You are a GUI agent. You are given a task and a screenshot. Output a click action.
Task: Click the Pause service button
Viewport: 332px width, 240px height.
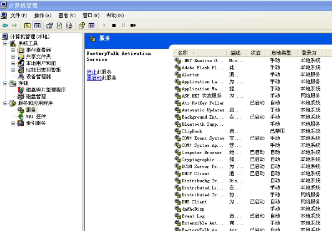[124, 25]
